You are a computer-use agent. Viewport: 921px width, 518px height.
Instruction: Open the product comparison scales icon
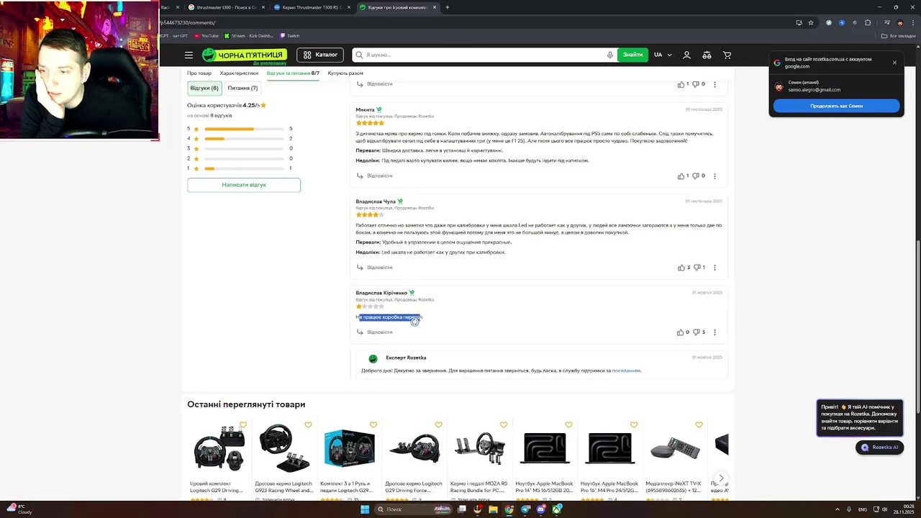(x=707, y=55)
